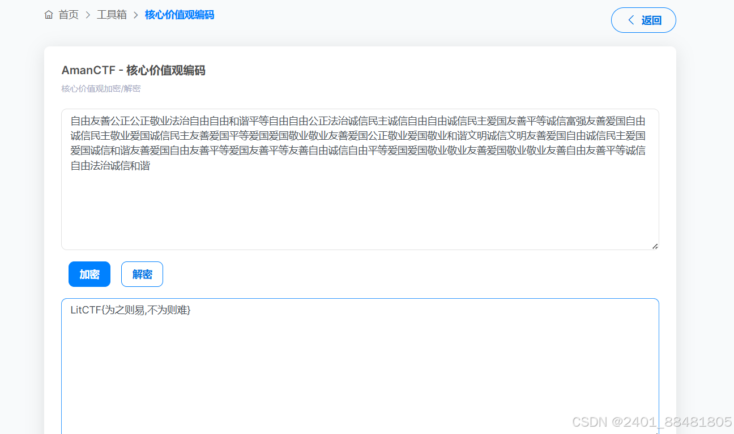Click the first breadcrumb chevron separator
The width and height of the screenshot is (734, 434).
(88, 15)
